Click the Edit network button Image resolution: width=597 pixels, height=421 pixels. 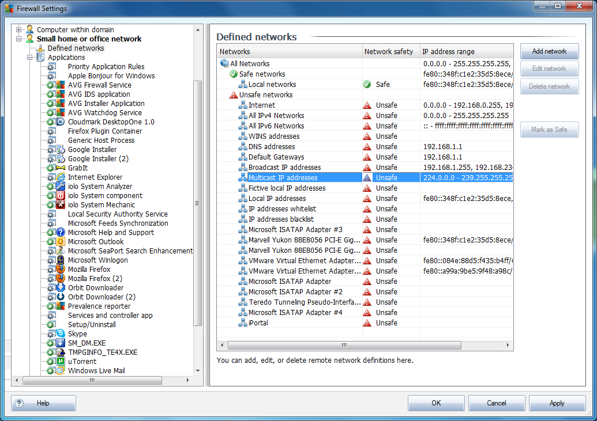coord(549,69)
